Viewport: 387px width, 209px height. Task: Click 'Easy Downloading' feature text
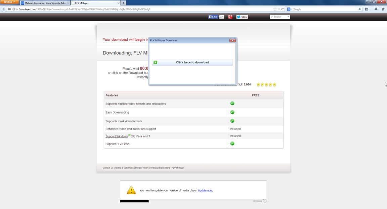tap(117, 113)
